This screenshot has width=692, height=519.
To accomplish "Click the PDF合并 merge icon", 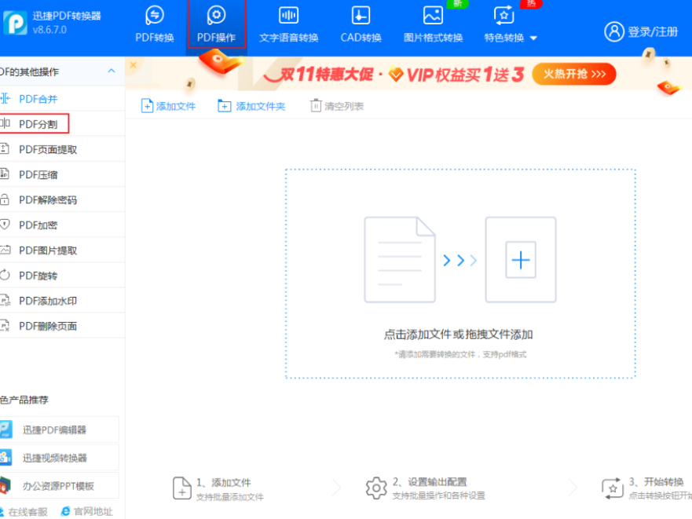I will click(5, 98).
